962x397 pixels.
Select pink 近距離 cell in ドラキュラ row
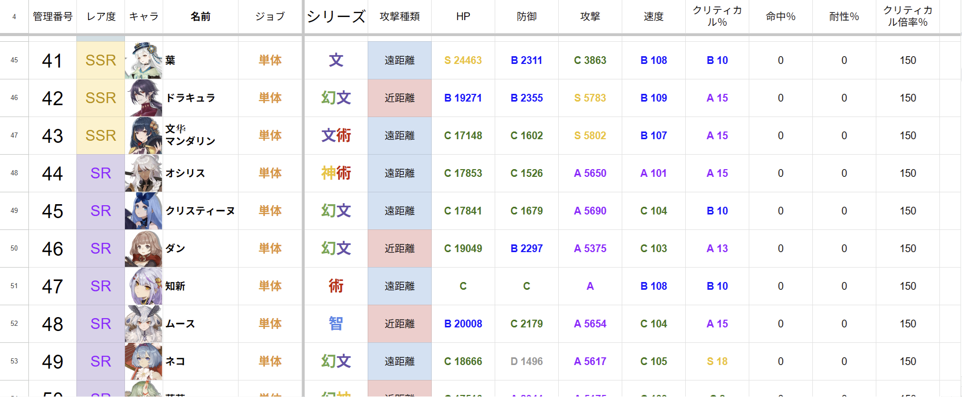(399, 98)
